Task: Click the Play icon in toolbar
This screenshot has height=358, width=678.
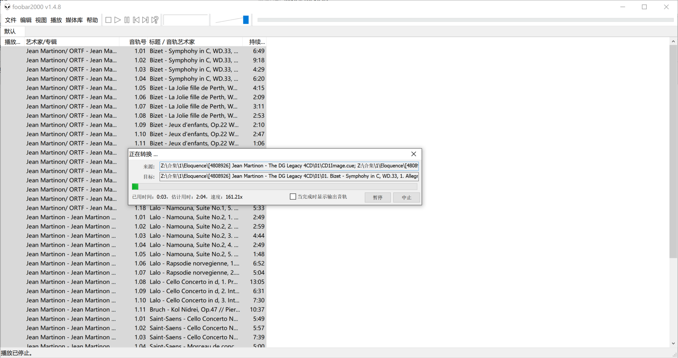Action: coord(118,20)
